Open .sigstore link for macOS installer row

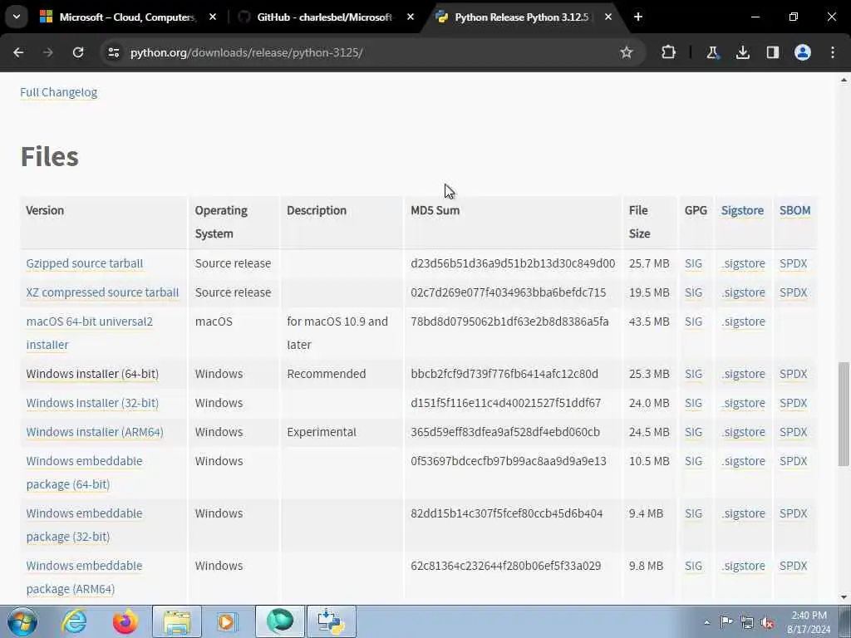743,321
